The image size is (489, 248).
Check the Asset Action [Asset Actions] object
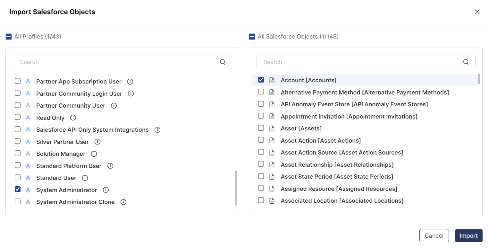point(261,140)
